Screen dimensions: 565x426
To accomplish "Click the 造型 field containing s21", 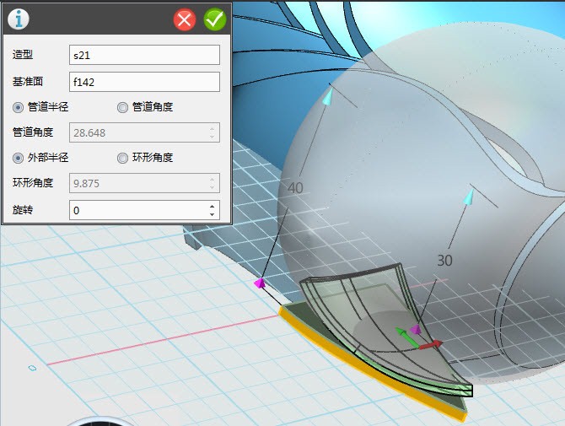I will (144, 55).
